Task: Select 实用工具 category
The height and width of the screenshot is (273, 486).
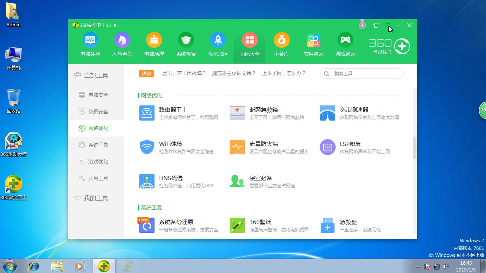Action: [96, 178]
